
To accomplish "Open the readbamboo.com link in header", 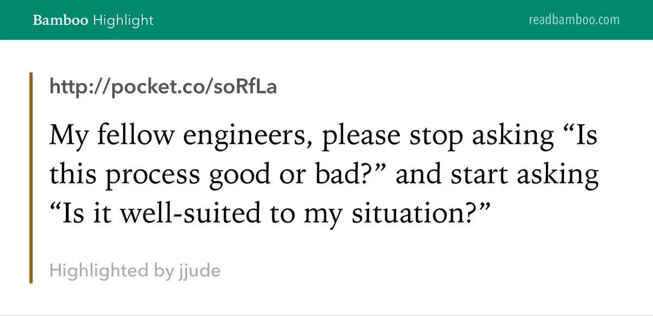I will [574, 20].
